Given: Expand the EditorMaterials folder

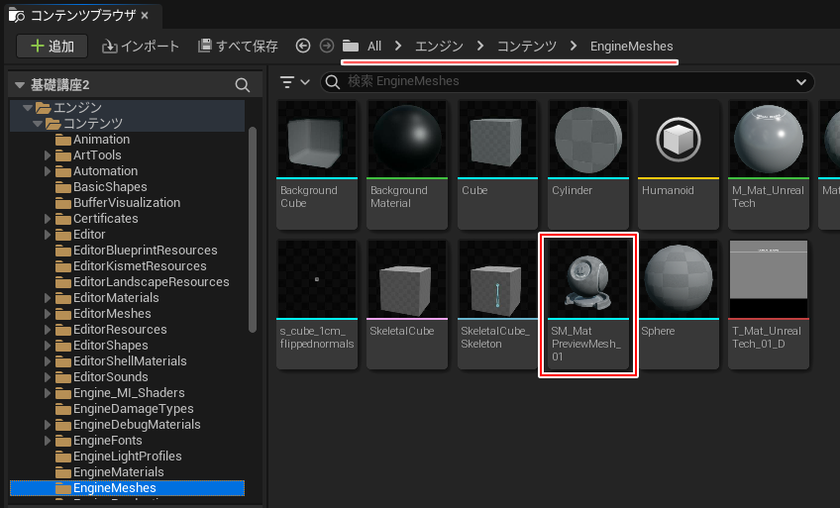Looking at the screenshot, I should [x=48, y=298].
